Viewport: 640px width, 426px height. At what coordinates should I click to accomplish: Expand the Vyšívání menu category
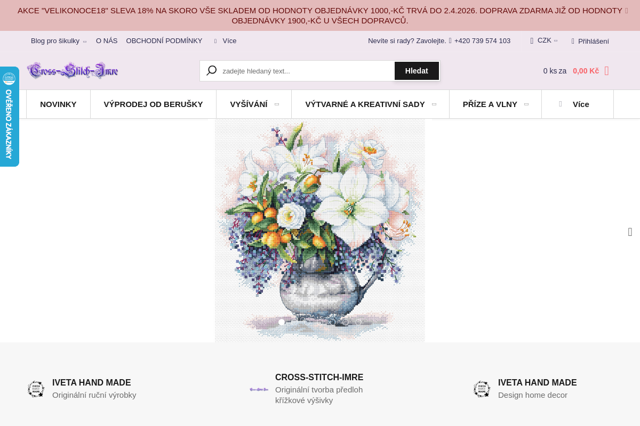254,104
